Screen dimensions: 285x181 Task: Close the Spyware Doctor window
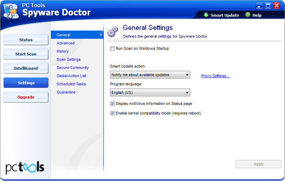click(x=277, y=6)
